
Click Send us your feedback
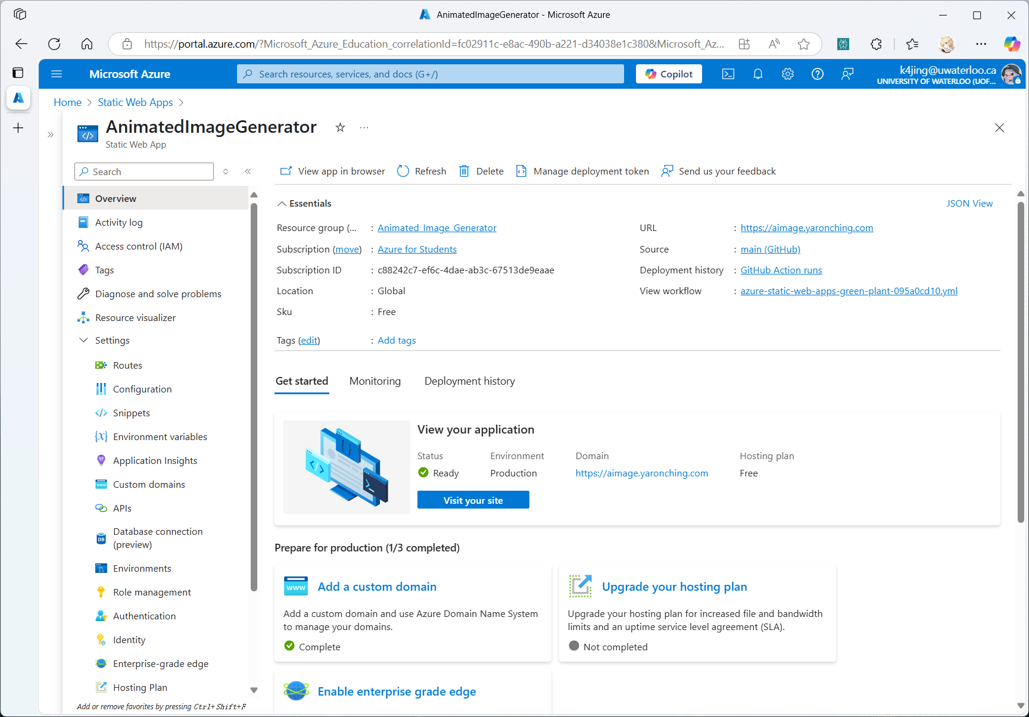tap(719, 172)
